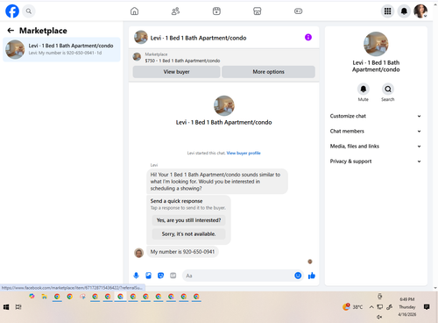Screen dimensions: 438x323
Task: Click Levi's avatar beside the phone message
Action: (138, 253)
